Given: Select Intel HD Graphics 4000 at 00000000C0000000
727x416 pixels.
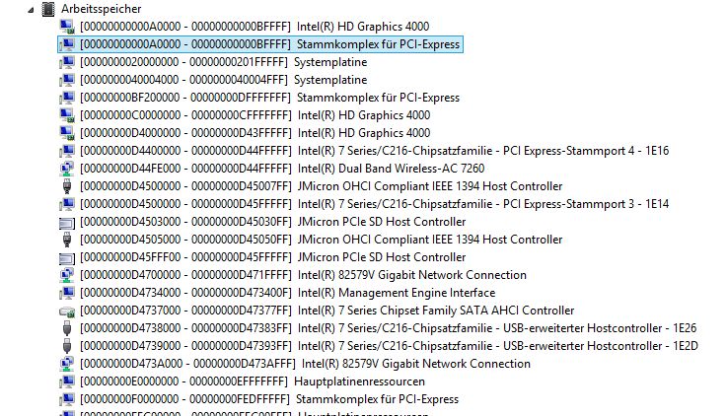Looking at the screenshot, I should click(255, 115).
